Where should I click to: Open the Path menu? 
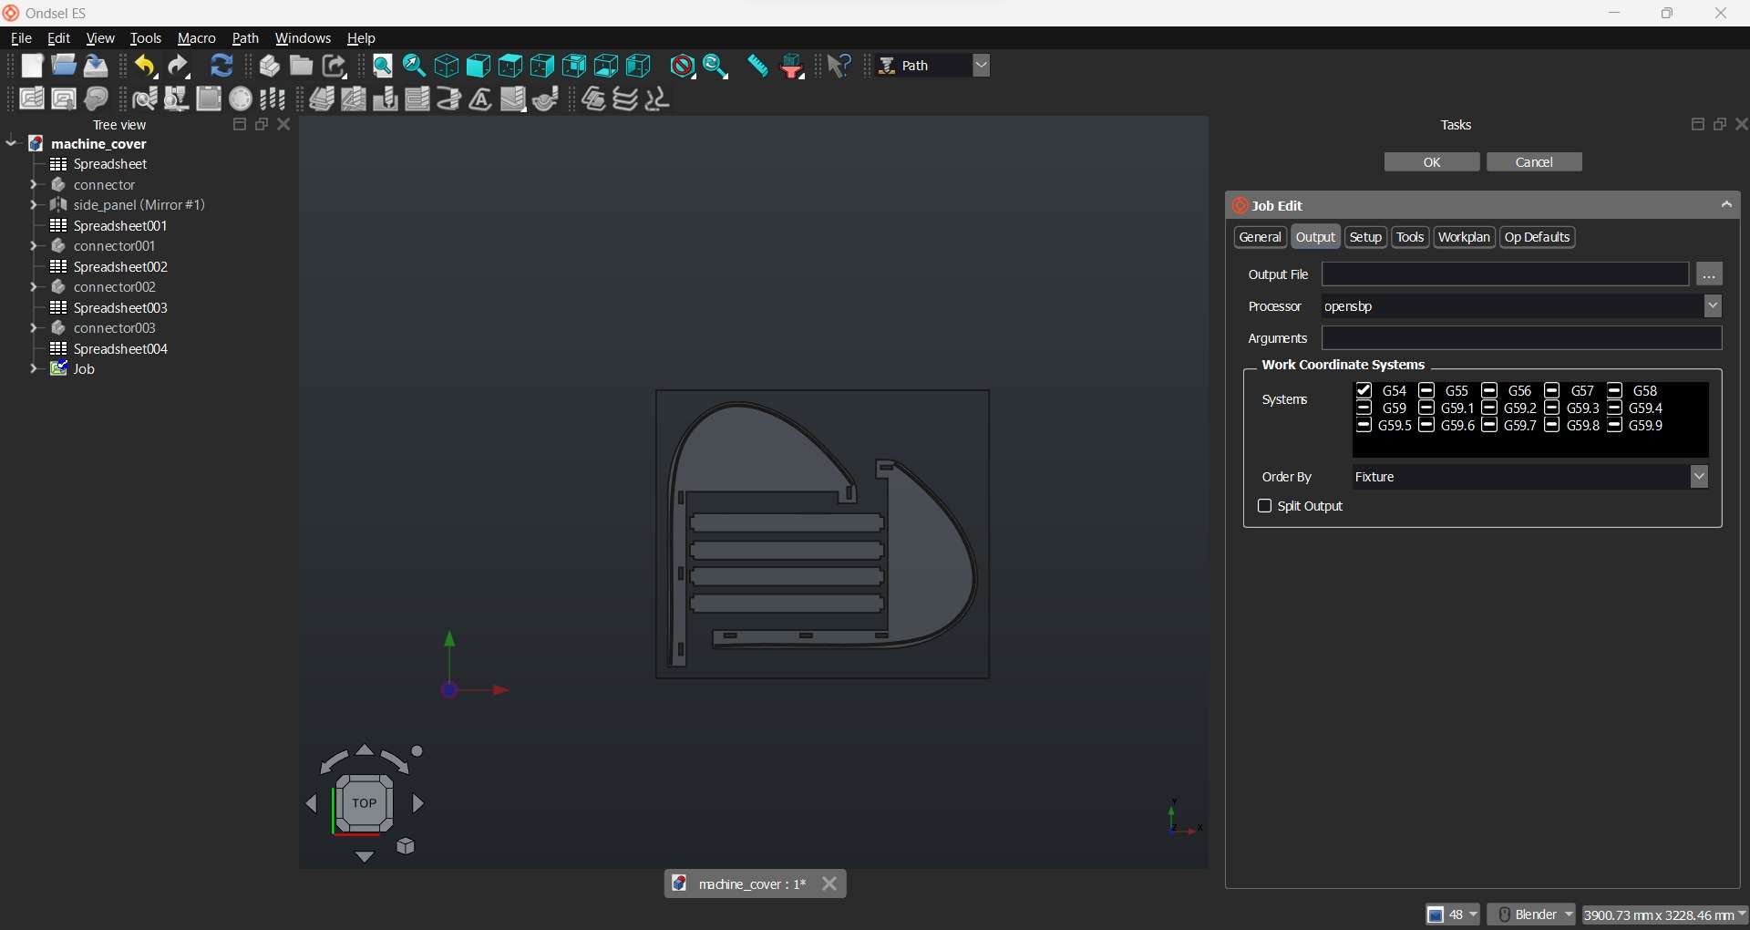[245, 38]
